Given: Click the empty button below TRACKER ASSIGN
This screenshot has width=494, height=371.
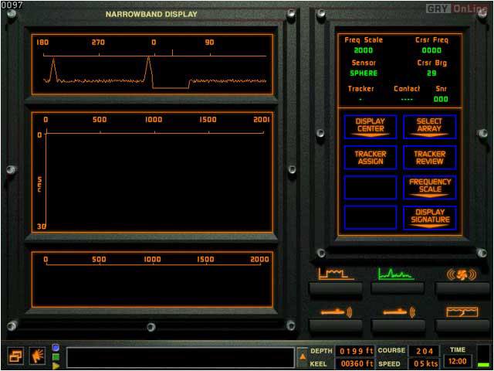Looking at the screenshot, I should [x=370, y=188].
